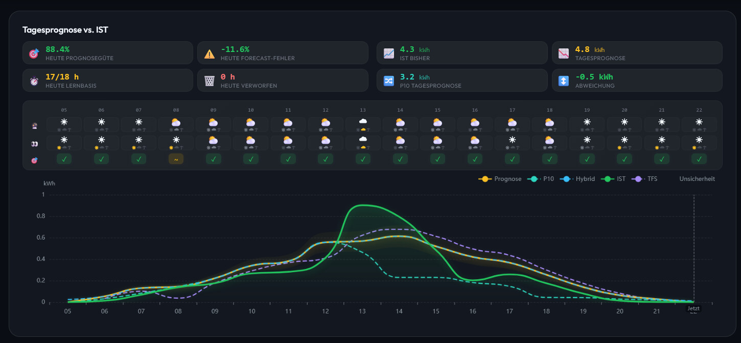Click the green checkmark badge under hour 16
The image size is (741, 343).
(x=475, y=159)
